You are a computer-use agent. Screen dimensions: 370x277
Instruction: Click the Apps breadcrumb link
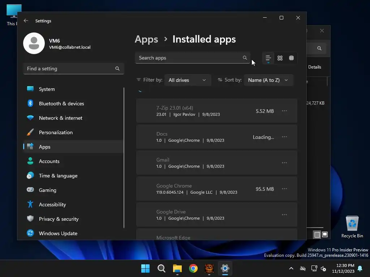pos(146,39)
